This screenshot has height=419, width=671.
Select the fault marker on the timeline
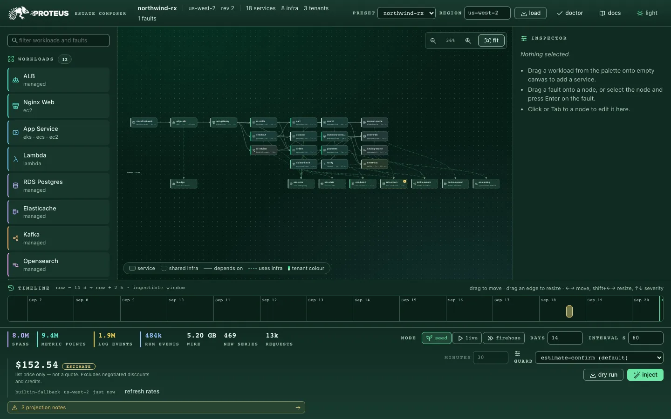click(569, 311)
